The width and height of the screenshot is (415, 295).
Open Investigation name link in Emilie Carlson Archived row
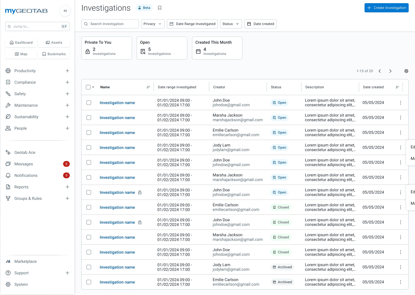(x=117, y=282)
